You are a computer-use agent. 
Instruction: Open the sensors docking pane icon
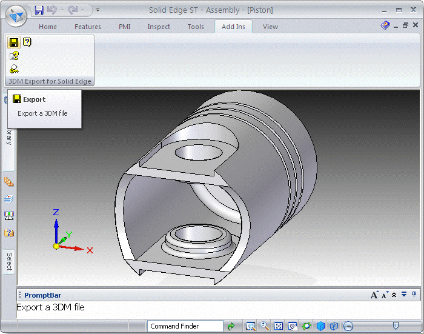pyautogui.click(x=9, y=216)
